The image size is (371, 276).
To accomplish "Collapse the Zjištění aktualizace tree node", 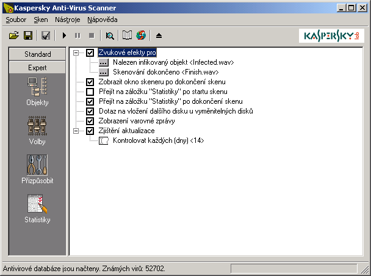I will [76, 131].
